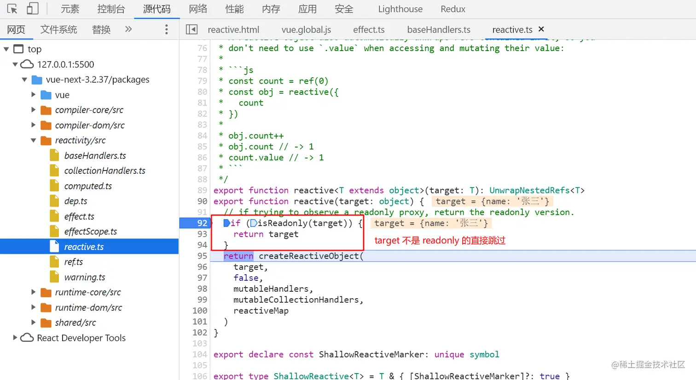Image resolution: width=696 pixels, height=380 pixels.
Task: Set breakpoint on line 90
Action: (202, 201)
